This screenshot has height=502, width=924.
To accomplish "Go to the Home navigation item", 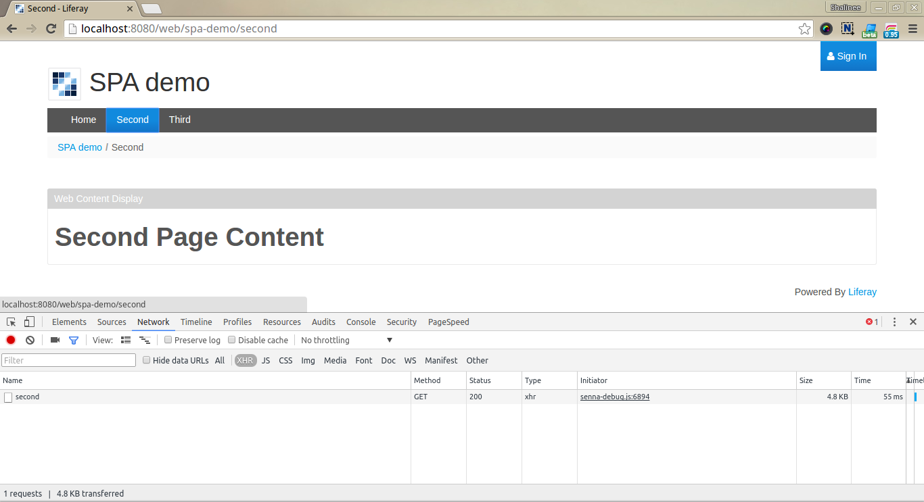I will point(83,120).
